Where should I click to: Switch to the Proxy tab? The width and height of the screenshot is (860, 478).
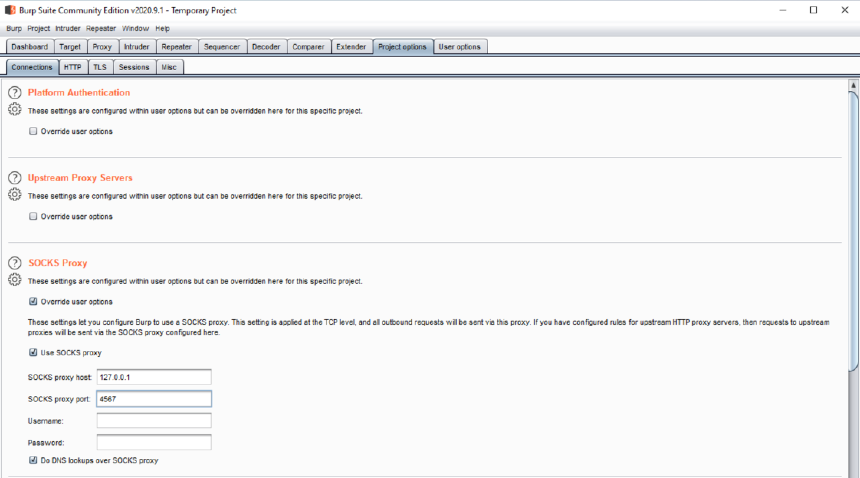102,47
